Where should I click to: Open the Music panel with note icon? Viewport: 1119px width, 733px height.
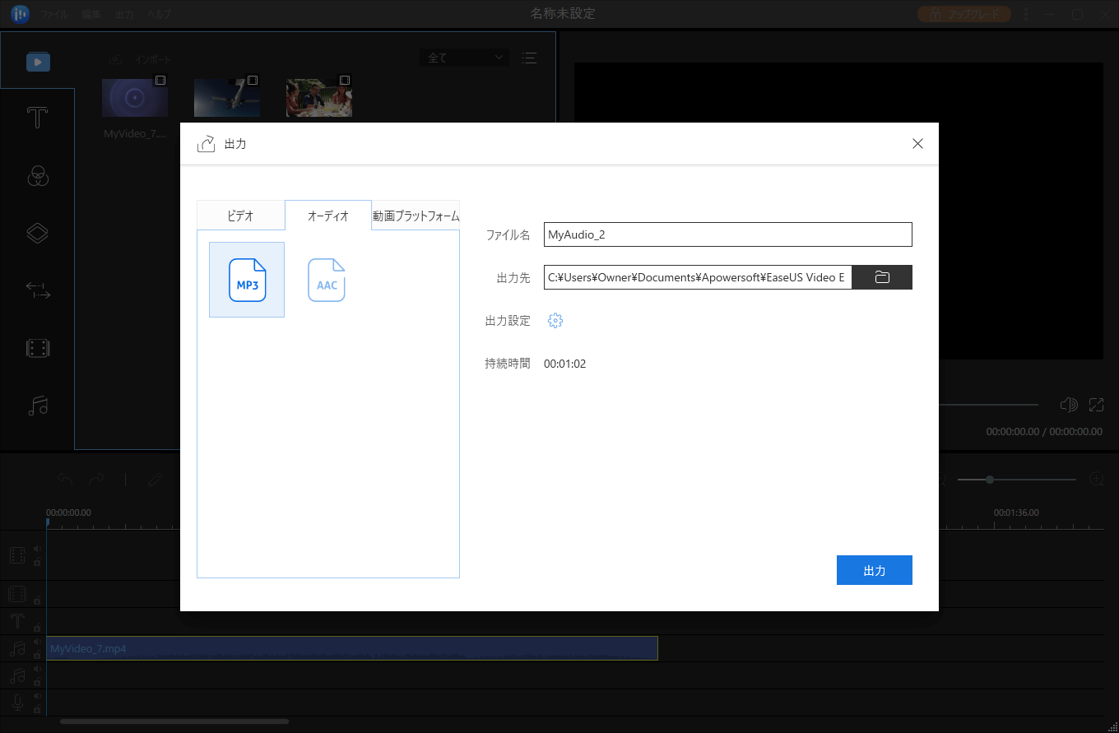pyautogui.click(x=38, y=406)
